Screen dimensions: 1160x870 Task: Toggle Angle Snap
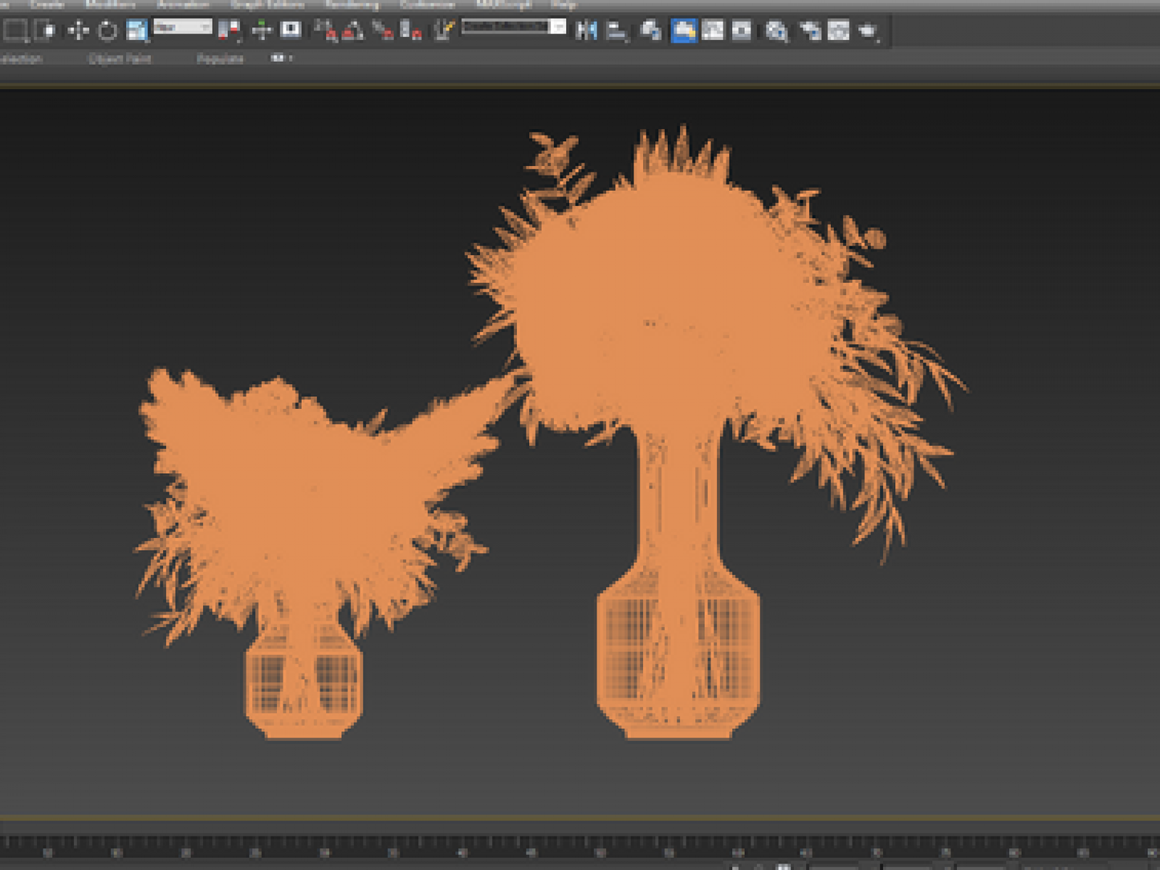click(x=353, y=30)
